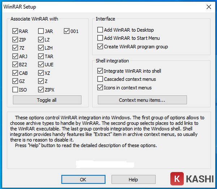Confirm setup with the OK button
The image size is (217, 189).
tap(83, 180)
